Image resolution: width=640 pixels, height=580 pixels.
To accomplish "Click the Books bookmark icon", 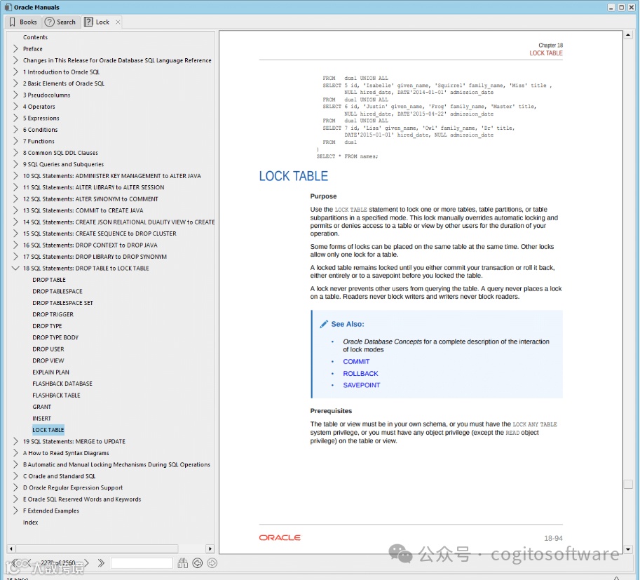I will 12,22.
